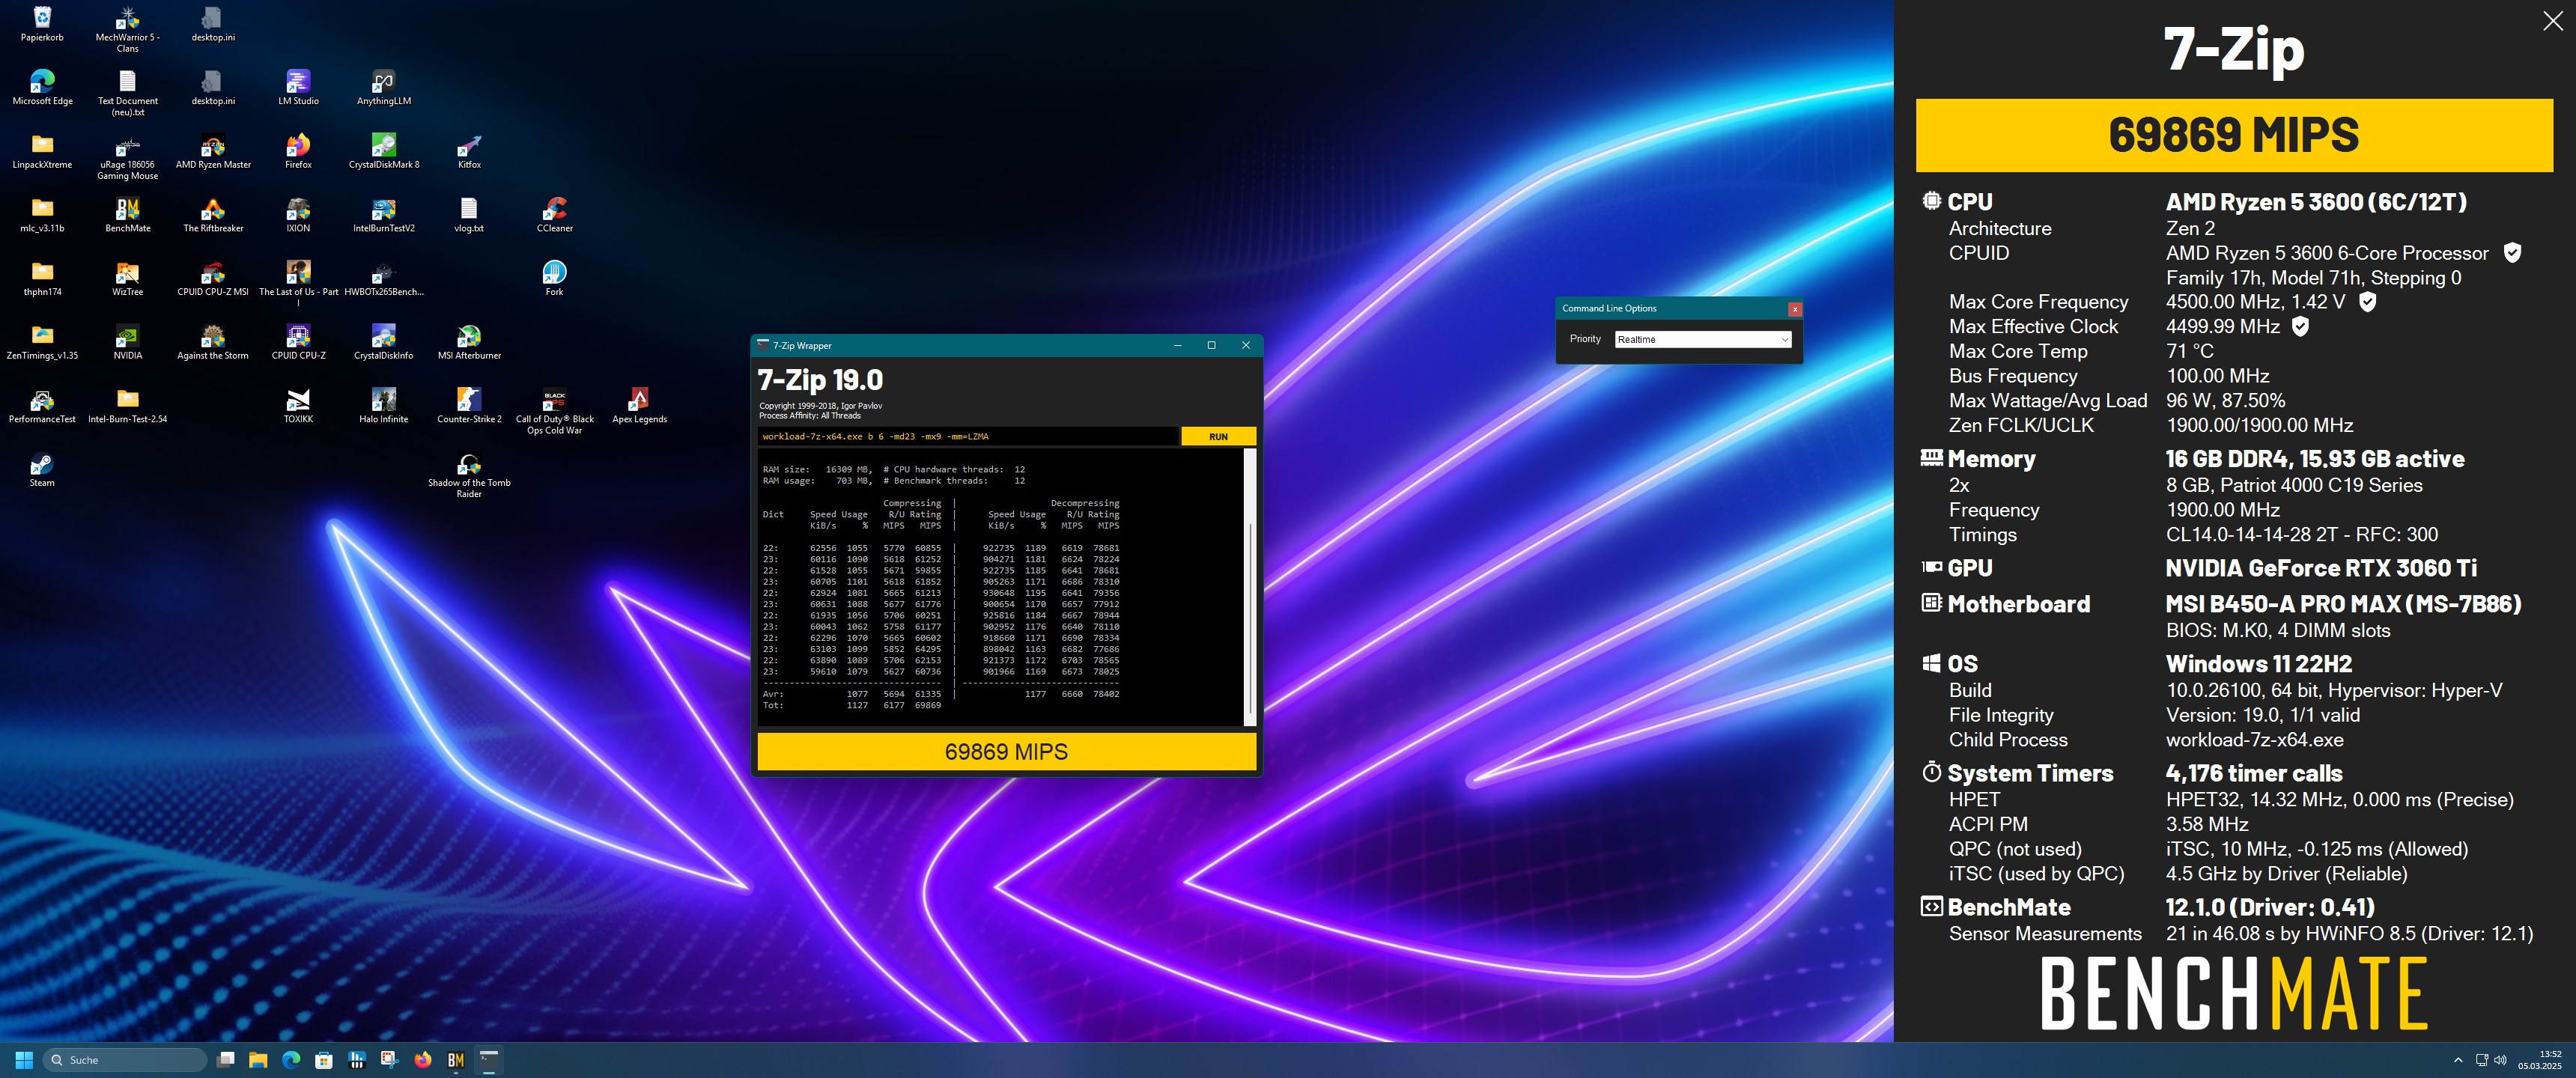The height and width of the screenshot is (1078, 2576).
Task: Click the Timings value CL14.0-14-14-28 2T
Action: (2302, 535)
